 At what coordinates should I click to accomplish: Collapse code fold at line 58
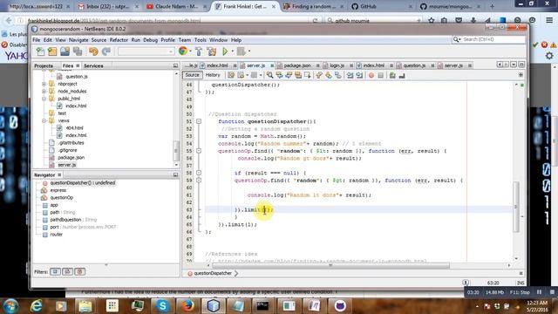pyautogui.click(x=199, y=173)
